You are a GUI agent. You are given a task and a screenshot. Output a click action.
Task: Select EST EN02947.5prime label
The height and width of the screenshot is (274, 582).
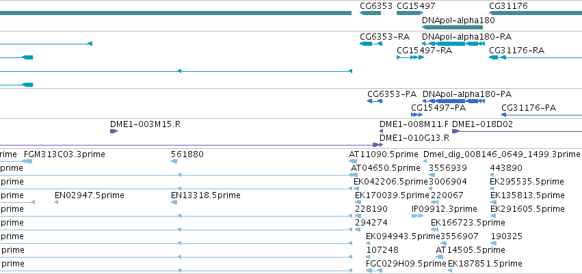tap(89, 195)
